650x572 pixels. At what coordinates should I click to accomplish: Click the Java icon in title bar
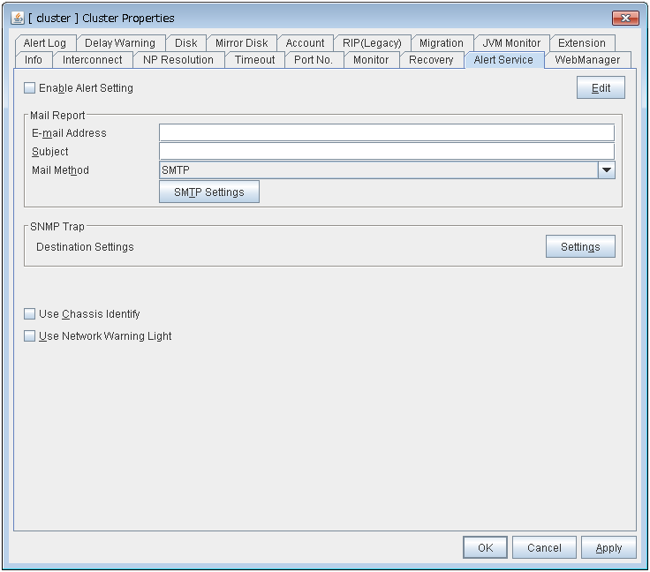(18, 18)
